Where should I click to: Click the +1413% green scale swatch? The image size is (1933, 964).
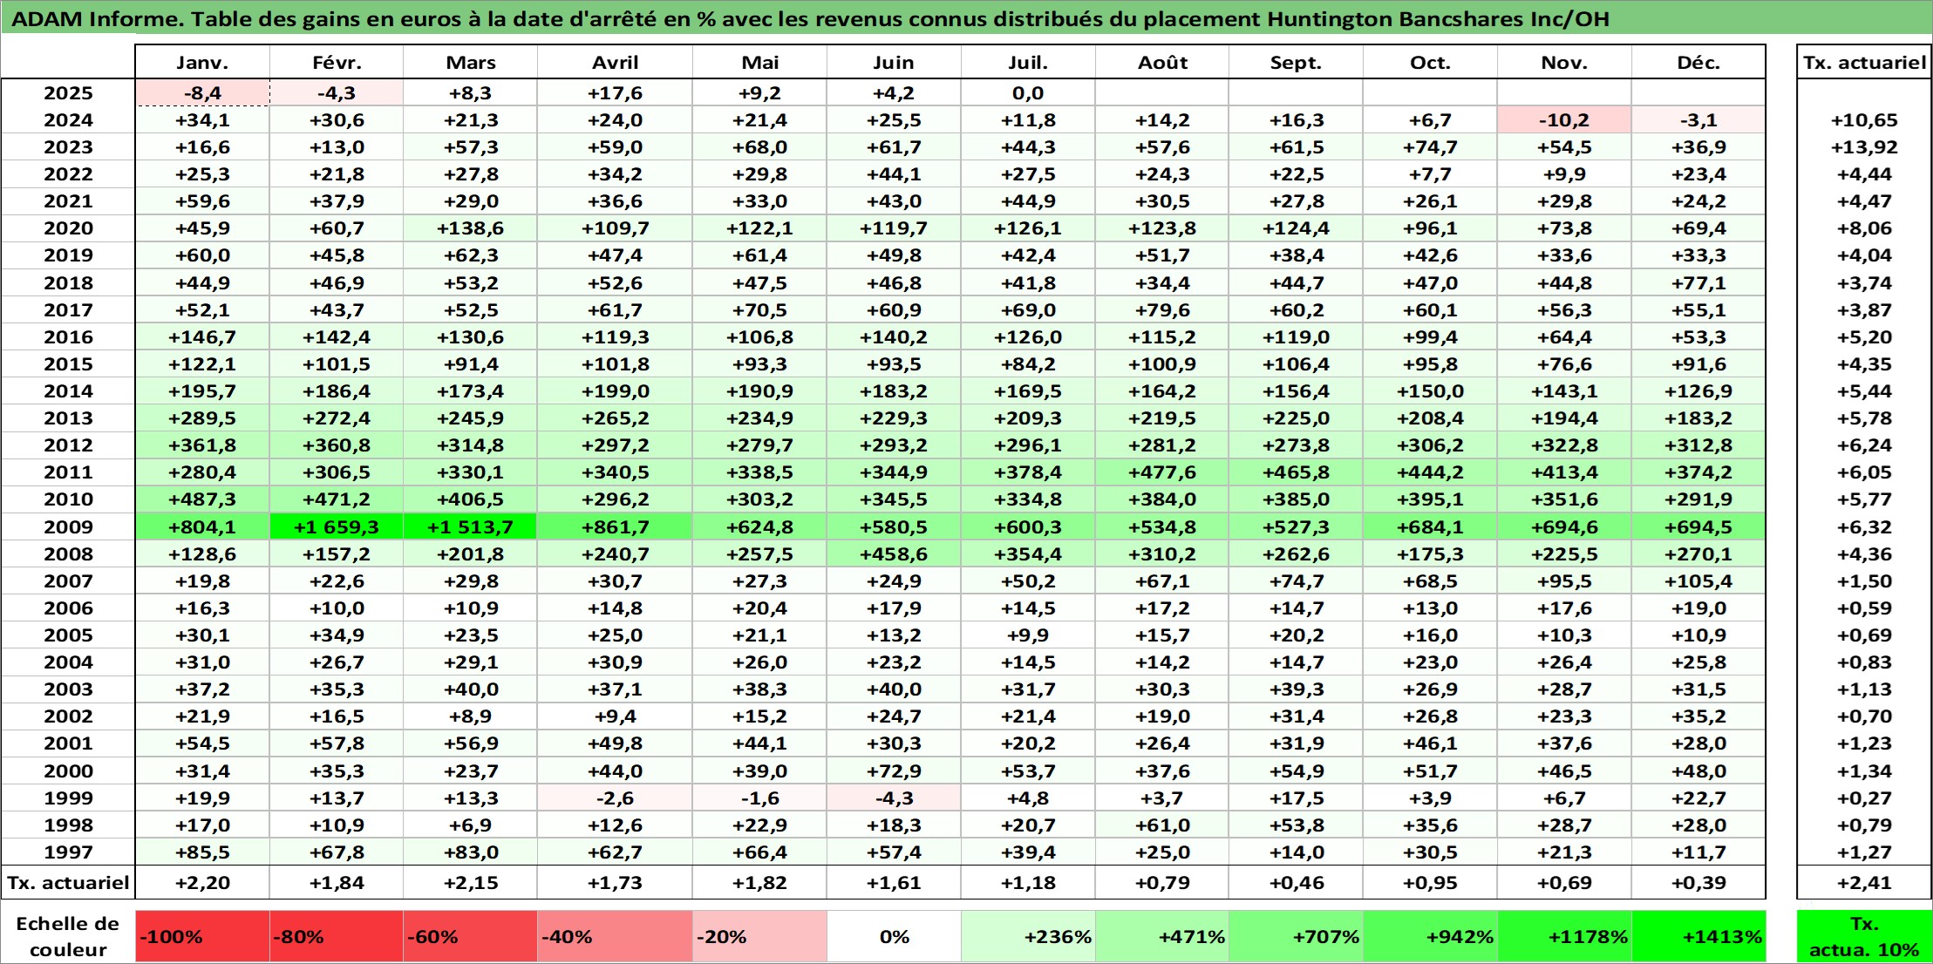tap(1698, 937)
